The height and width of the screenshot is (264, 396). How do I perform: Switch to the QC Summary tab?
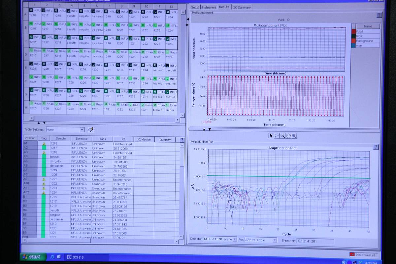pyautogui.click(x=242, y=7)
